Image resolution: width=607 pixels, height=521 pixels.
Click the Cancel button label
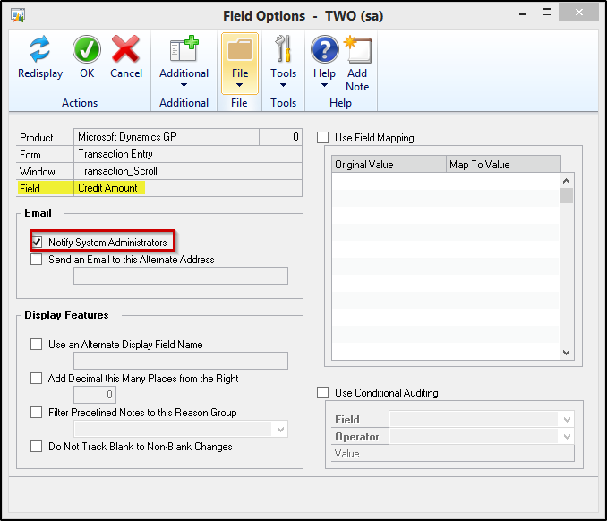click(x=126, y=73)
